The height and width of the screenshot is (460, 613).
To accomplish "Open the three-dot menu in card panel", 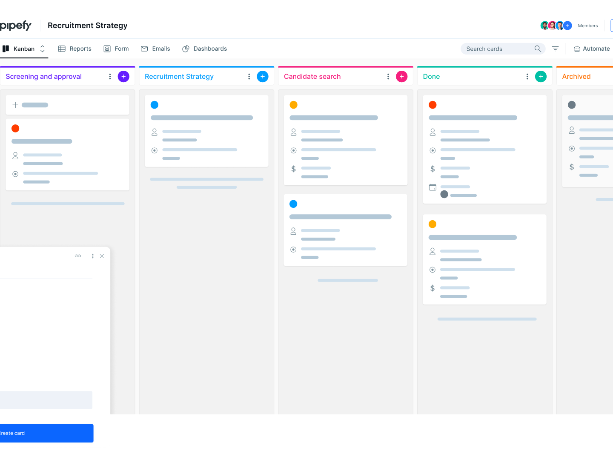I will 93,256.
